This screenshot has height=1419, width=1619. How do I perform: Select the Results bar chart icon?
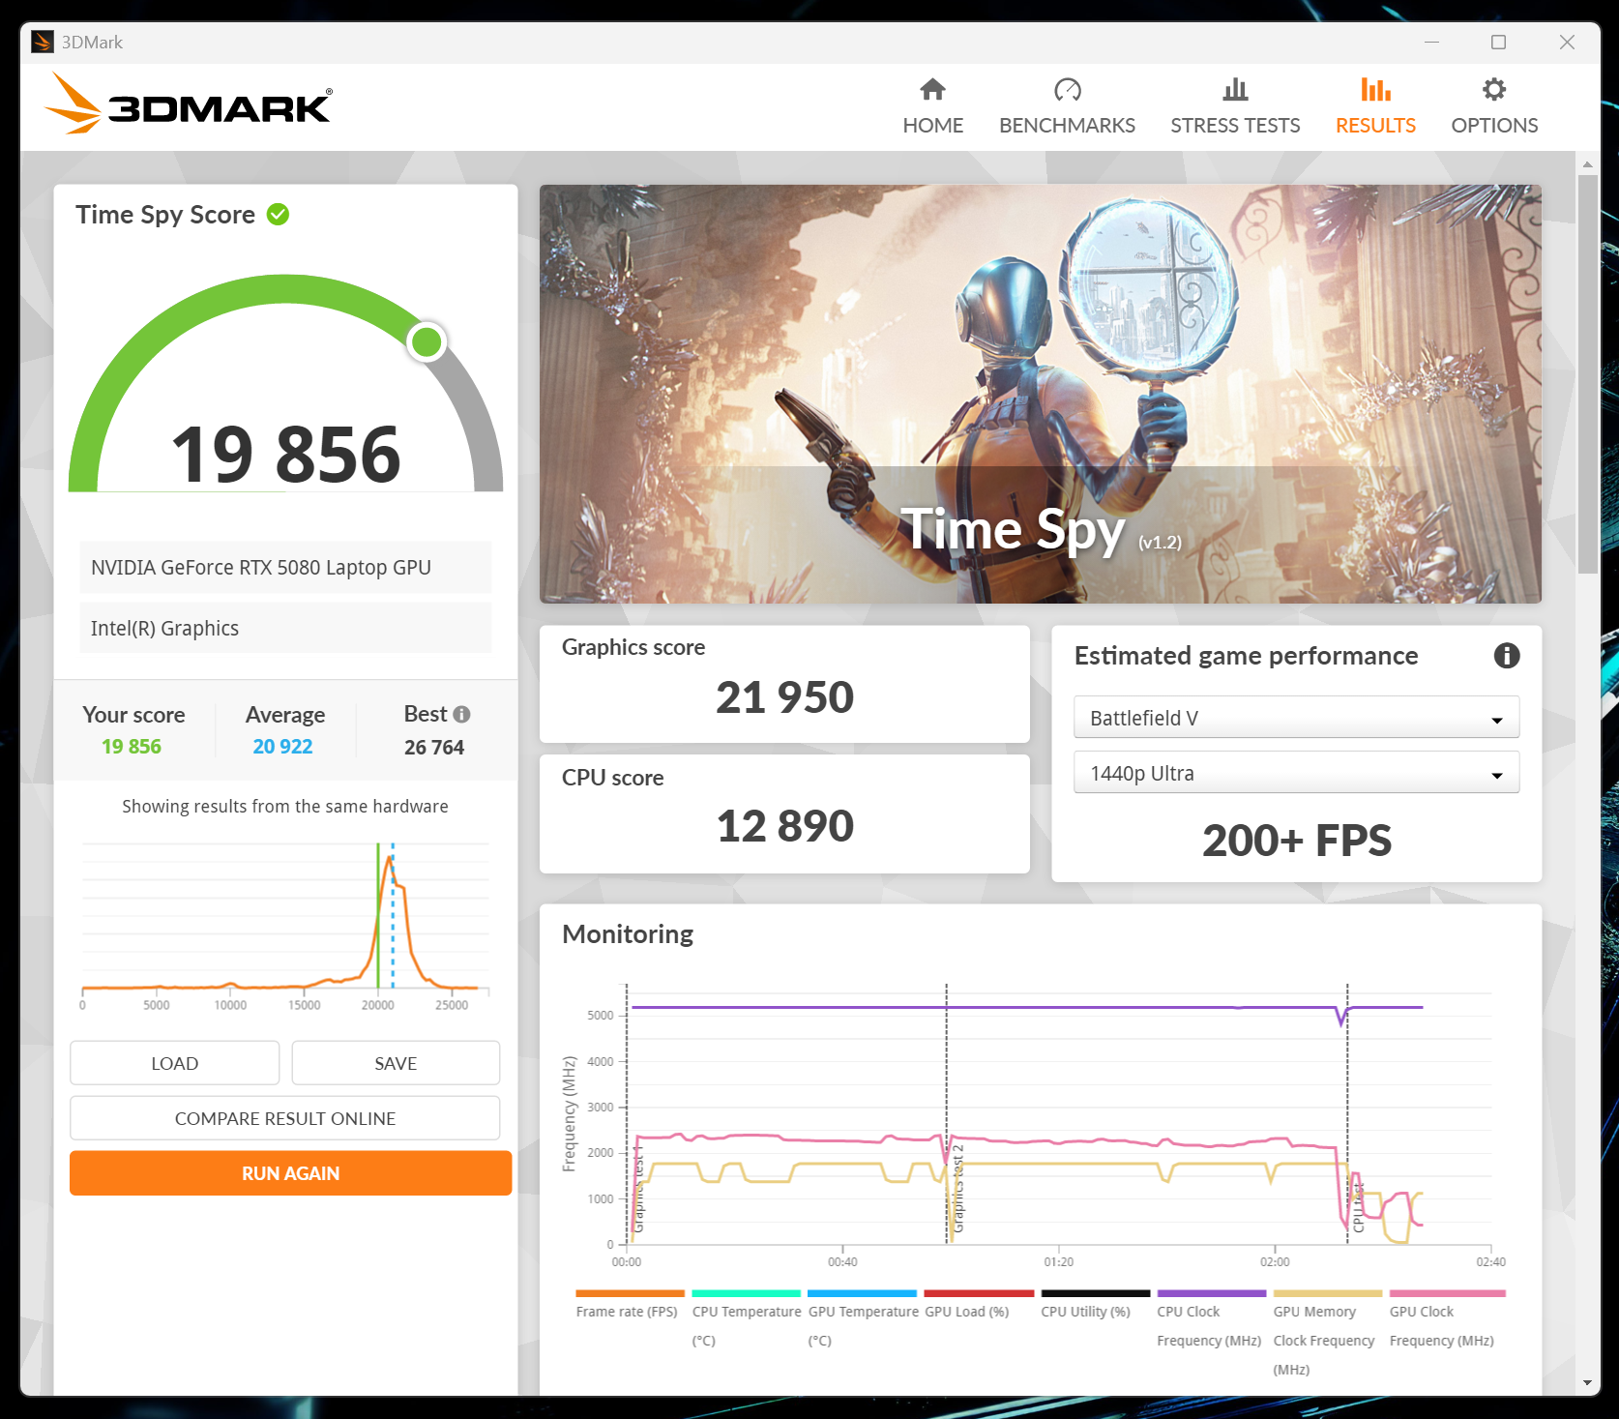click(1375, 90)
